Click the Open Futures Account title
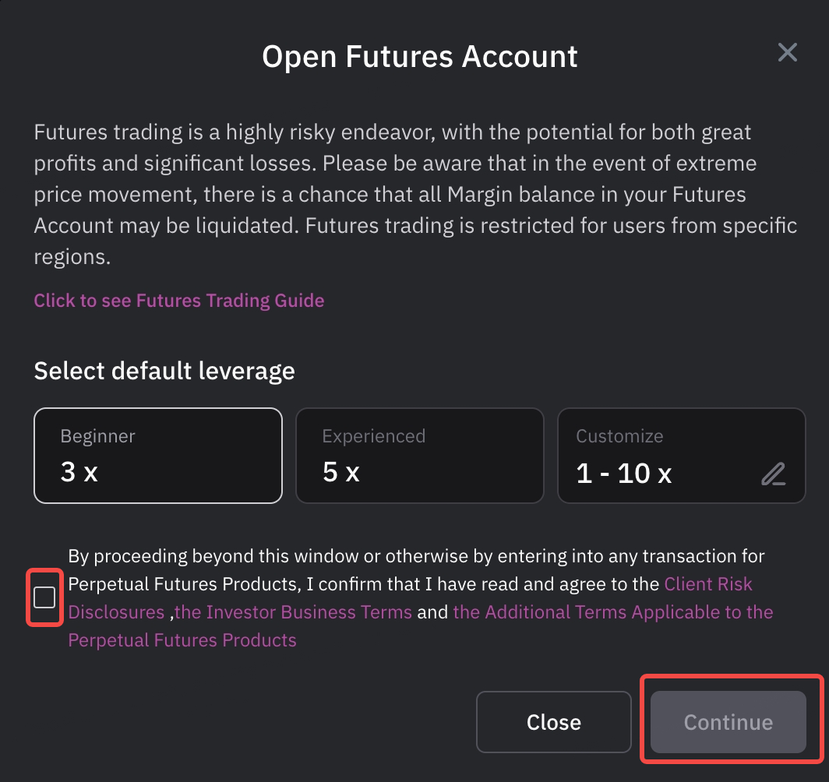The image size is (829, 782). coord(420,57)
